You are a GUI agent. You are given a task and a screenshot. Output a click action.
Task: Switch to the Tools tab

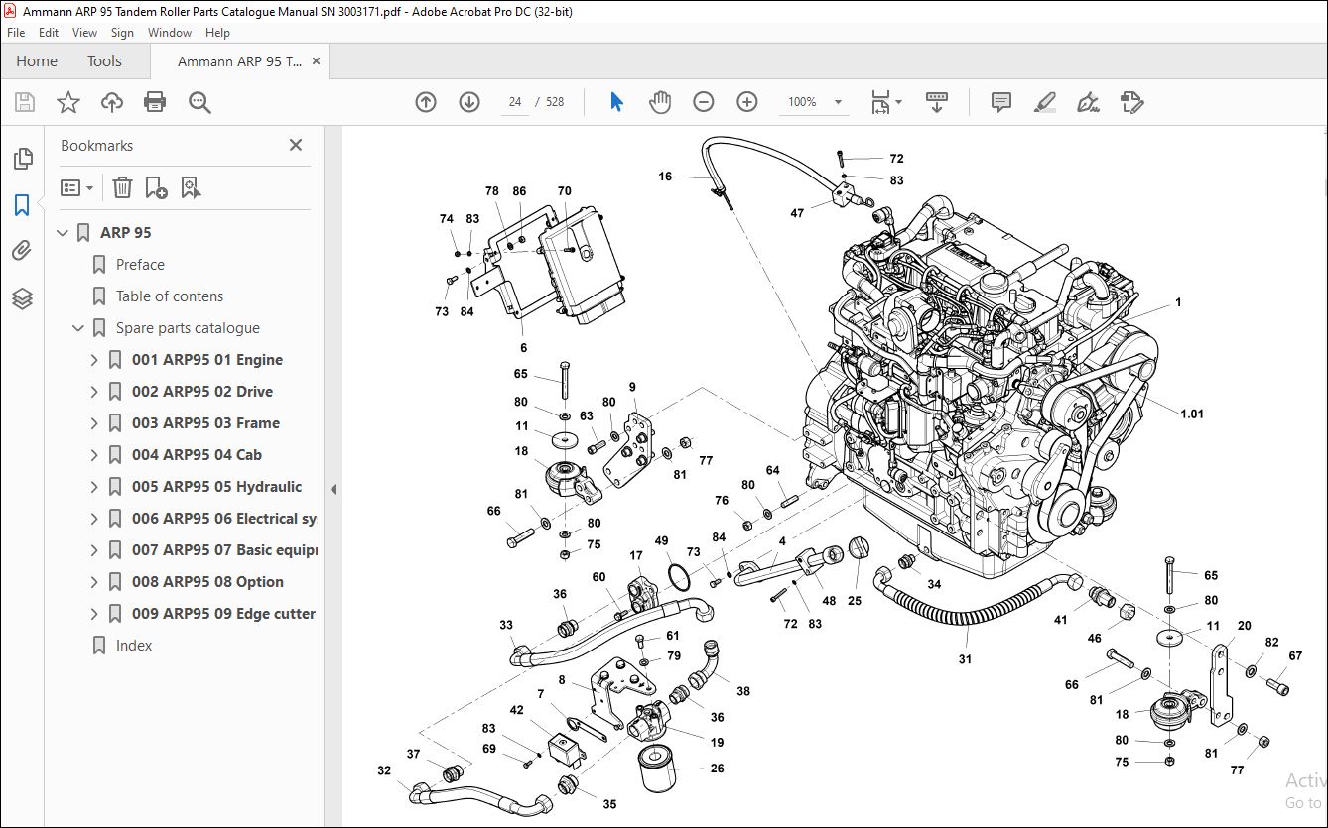pos(104,61)
